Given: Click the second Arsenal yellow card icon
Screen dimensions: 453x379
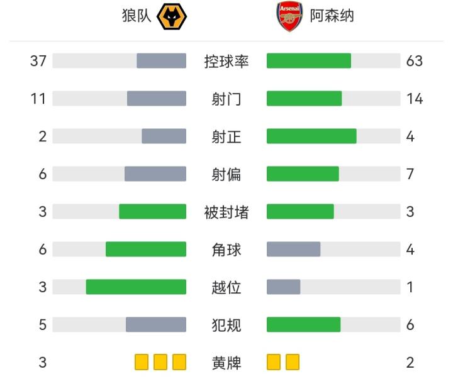Looking at the screenshot, I should click(293, 363).
